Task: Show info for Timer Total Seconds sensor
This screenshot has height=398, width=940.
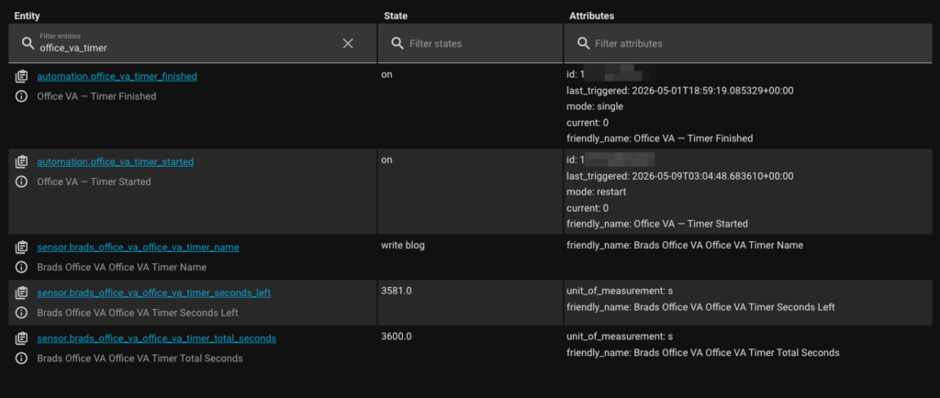Action: [22, 358]
